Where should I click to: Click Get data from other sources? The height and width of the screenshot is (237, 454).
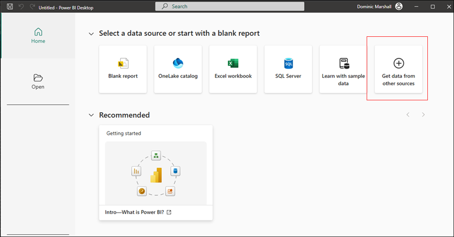pyautogui.click(x=398, y=69)
